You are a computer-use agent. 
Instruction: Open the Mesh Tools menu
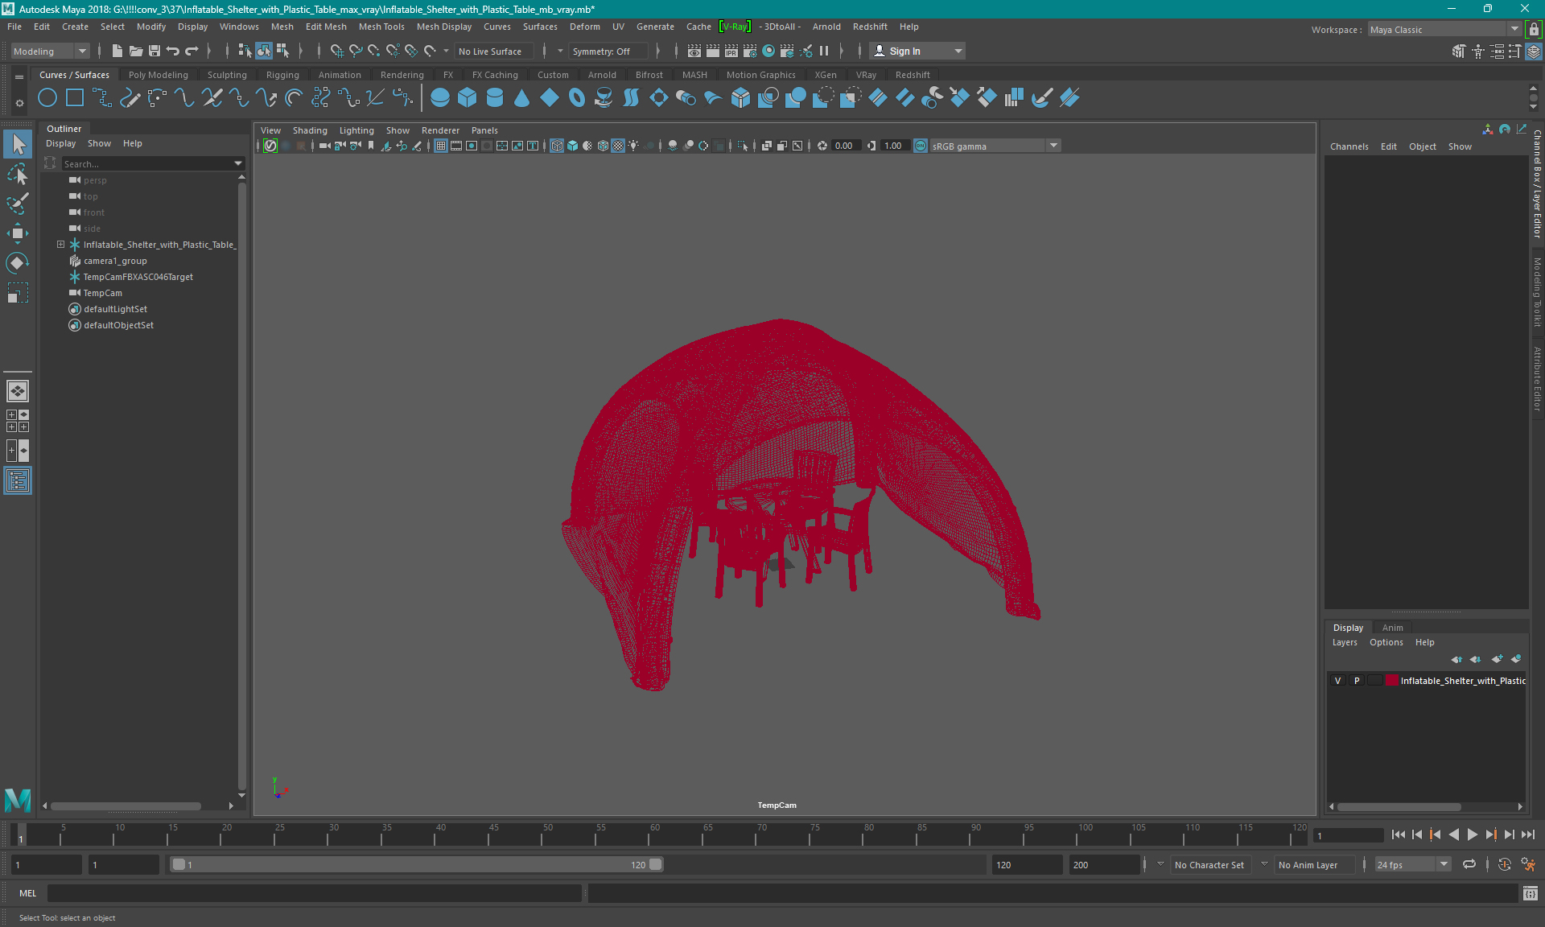(x=381, y=27)
